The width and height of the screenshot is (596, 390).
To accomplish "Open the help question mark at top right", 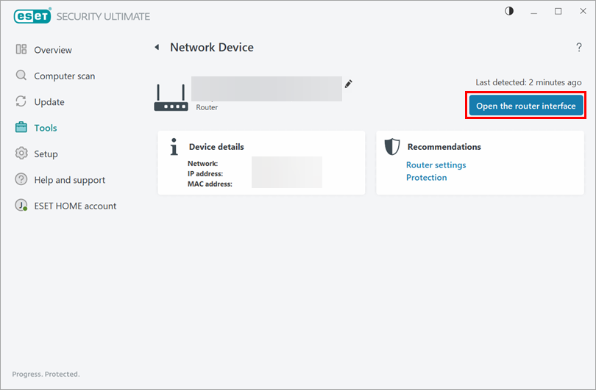I will click(578, 48).
